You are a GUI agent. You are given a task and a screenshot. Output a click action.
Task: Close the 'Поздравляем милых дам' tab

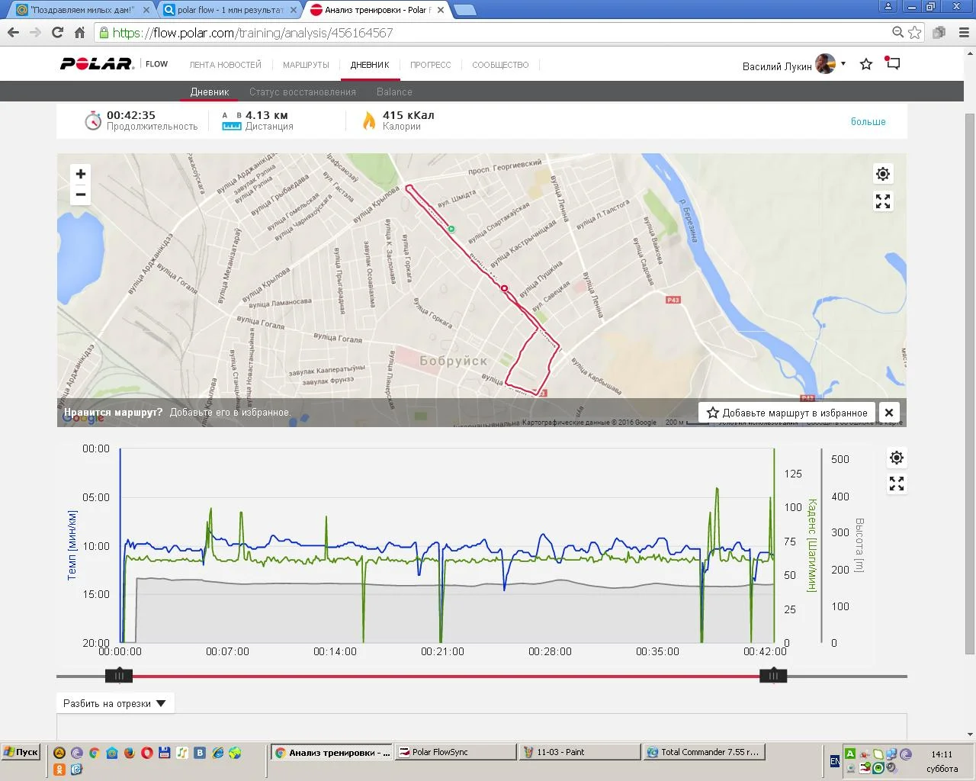[x=145, y=10]
